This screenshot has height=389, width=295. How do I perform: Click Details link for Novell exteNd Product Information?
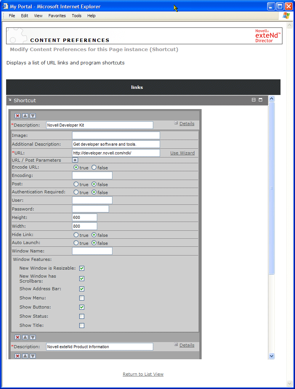pyautogui.click(x=187, y=345)
